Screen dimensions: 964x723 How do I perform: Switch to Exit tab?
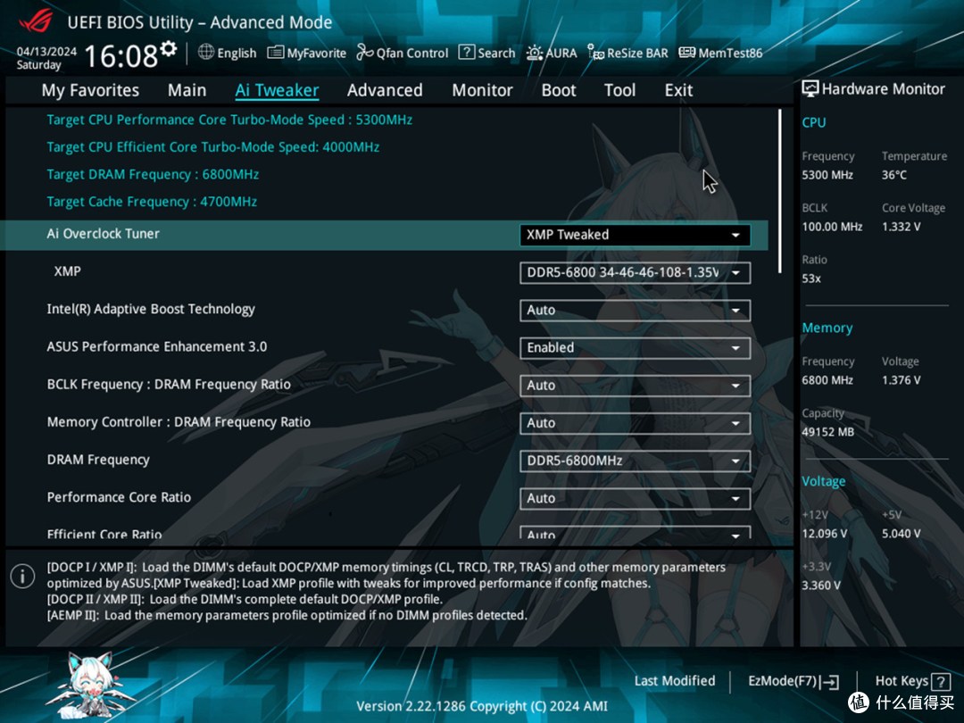[x=678, y=90]
